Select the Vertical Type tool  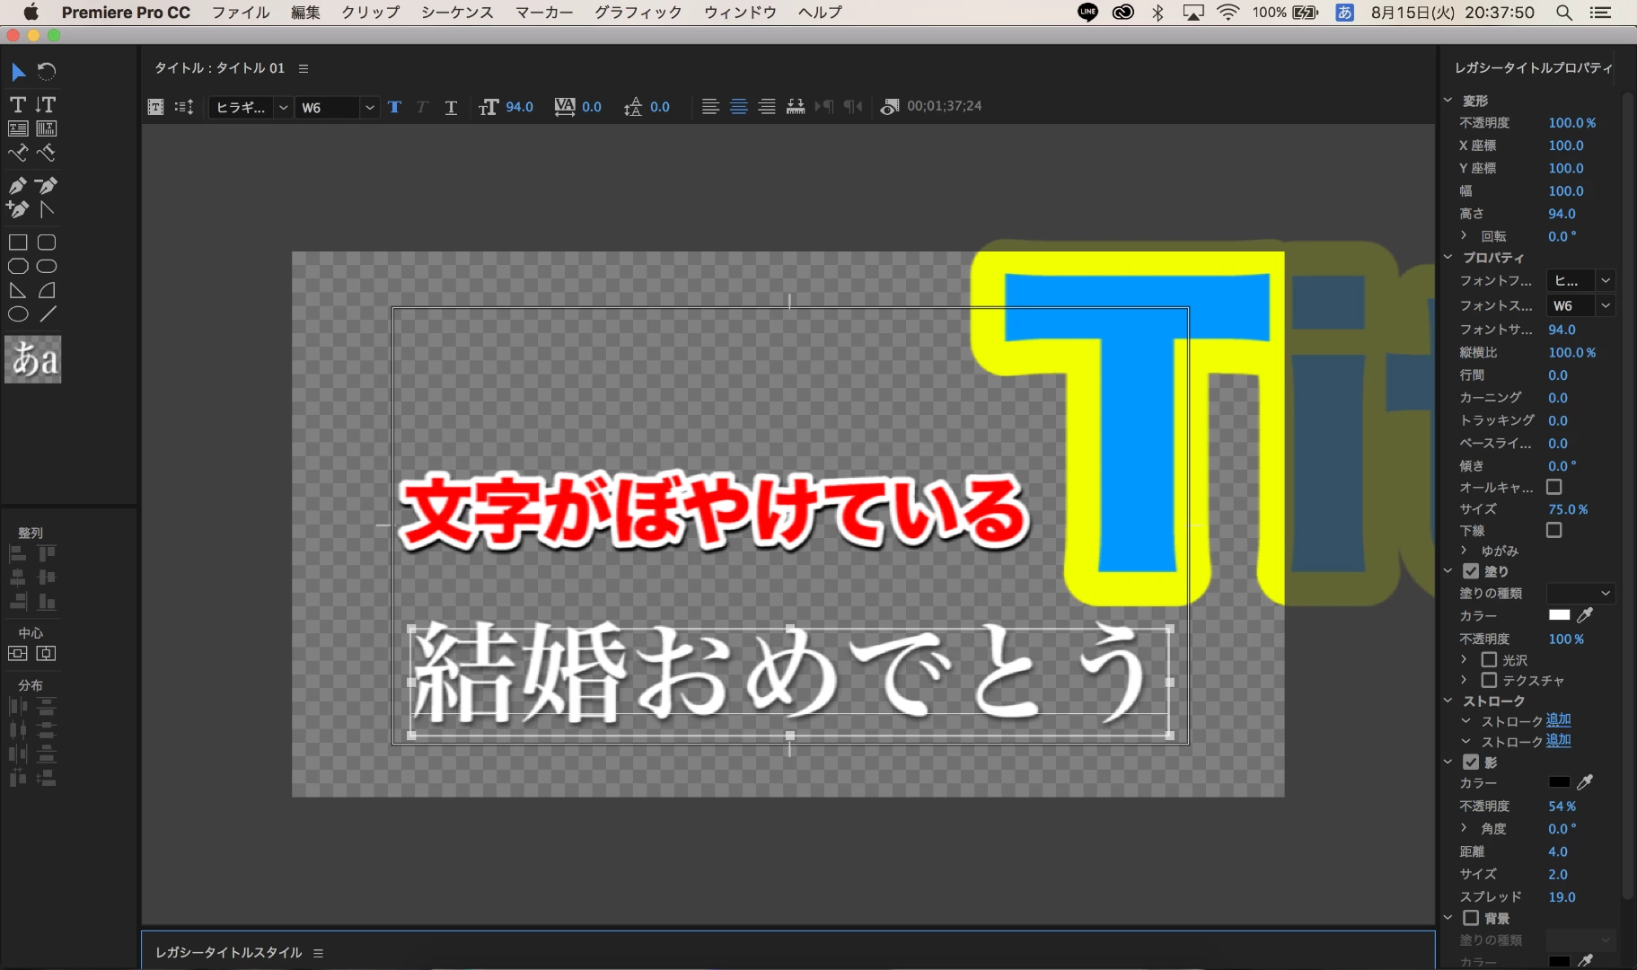[x=46, y=105]
